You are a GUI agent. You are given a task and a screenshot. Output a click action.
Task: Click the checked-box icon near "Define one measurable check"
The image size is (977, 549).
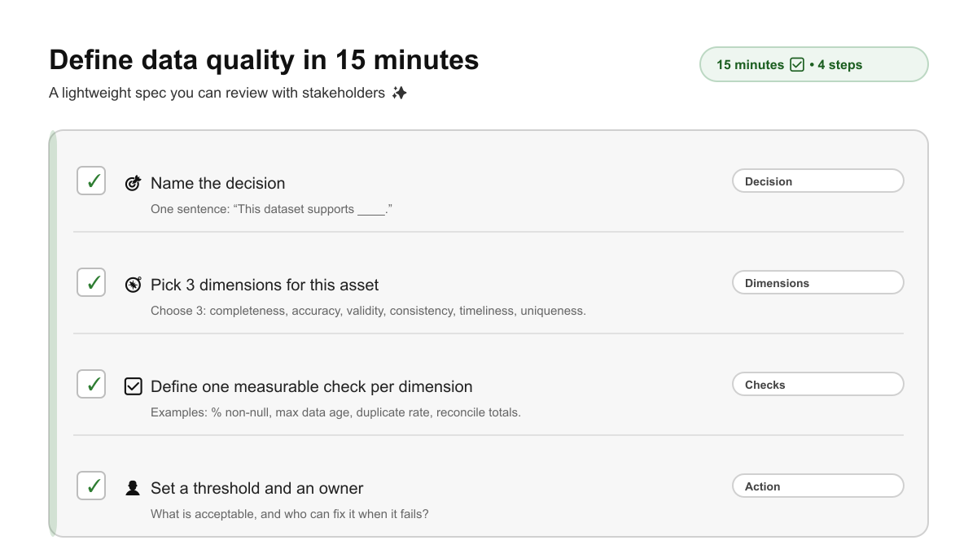tap(132, 386)
